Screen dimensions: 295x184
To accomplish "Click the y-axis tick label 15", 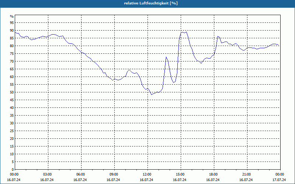I will (x=12, y=146).
